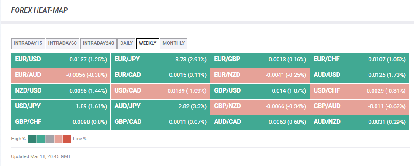This screenshot has width=414, height=166.
Task: Select the WEEKLY tab
Action: click(148, 43)
